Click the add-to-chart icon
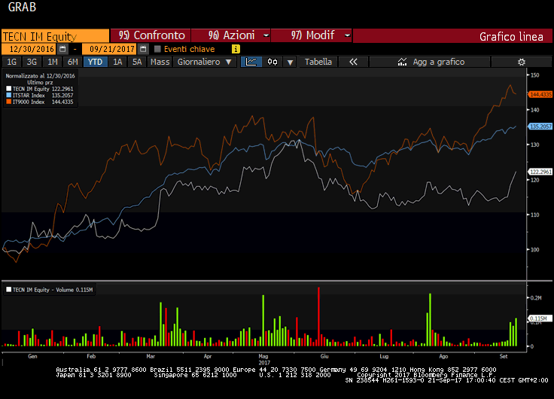The image size is (554, 399). coord(402,62)
